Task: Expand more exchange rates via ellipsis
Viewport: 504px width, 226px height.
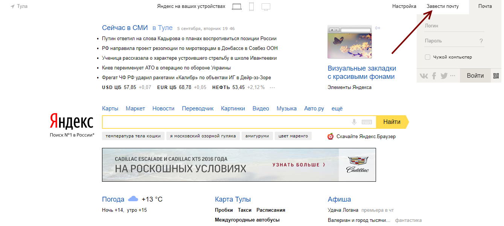Action: tap(272, 87)
